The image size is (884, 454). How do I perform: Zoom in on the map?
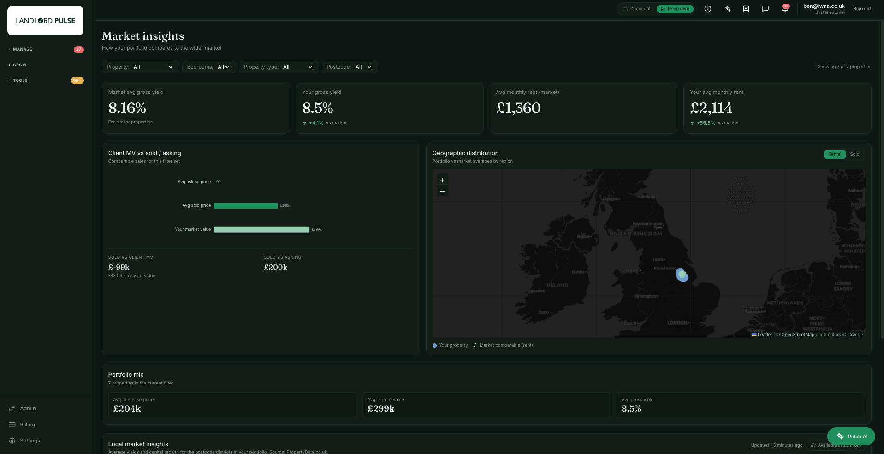tap(443, 180)
